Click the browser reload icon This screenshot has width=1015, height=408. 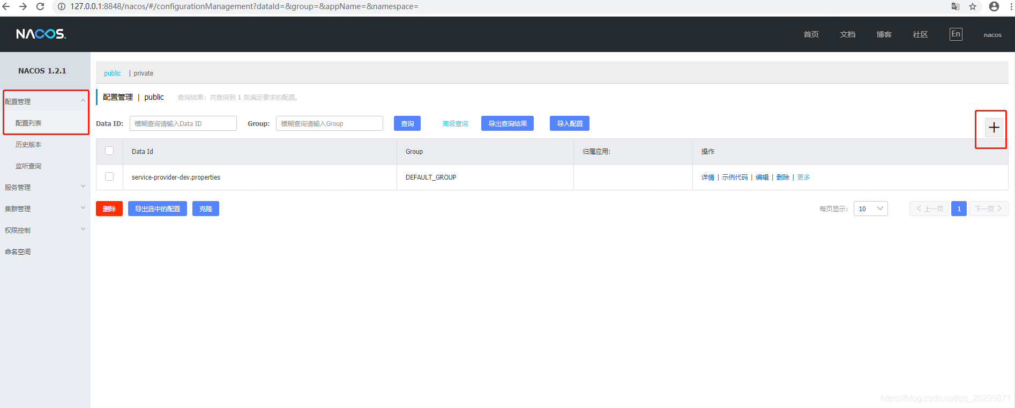pos(40,6)
